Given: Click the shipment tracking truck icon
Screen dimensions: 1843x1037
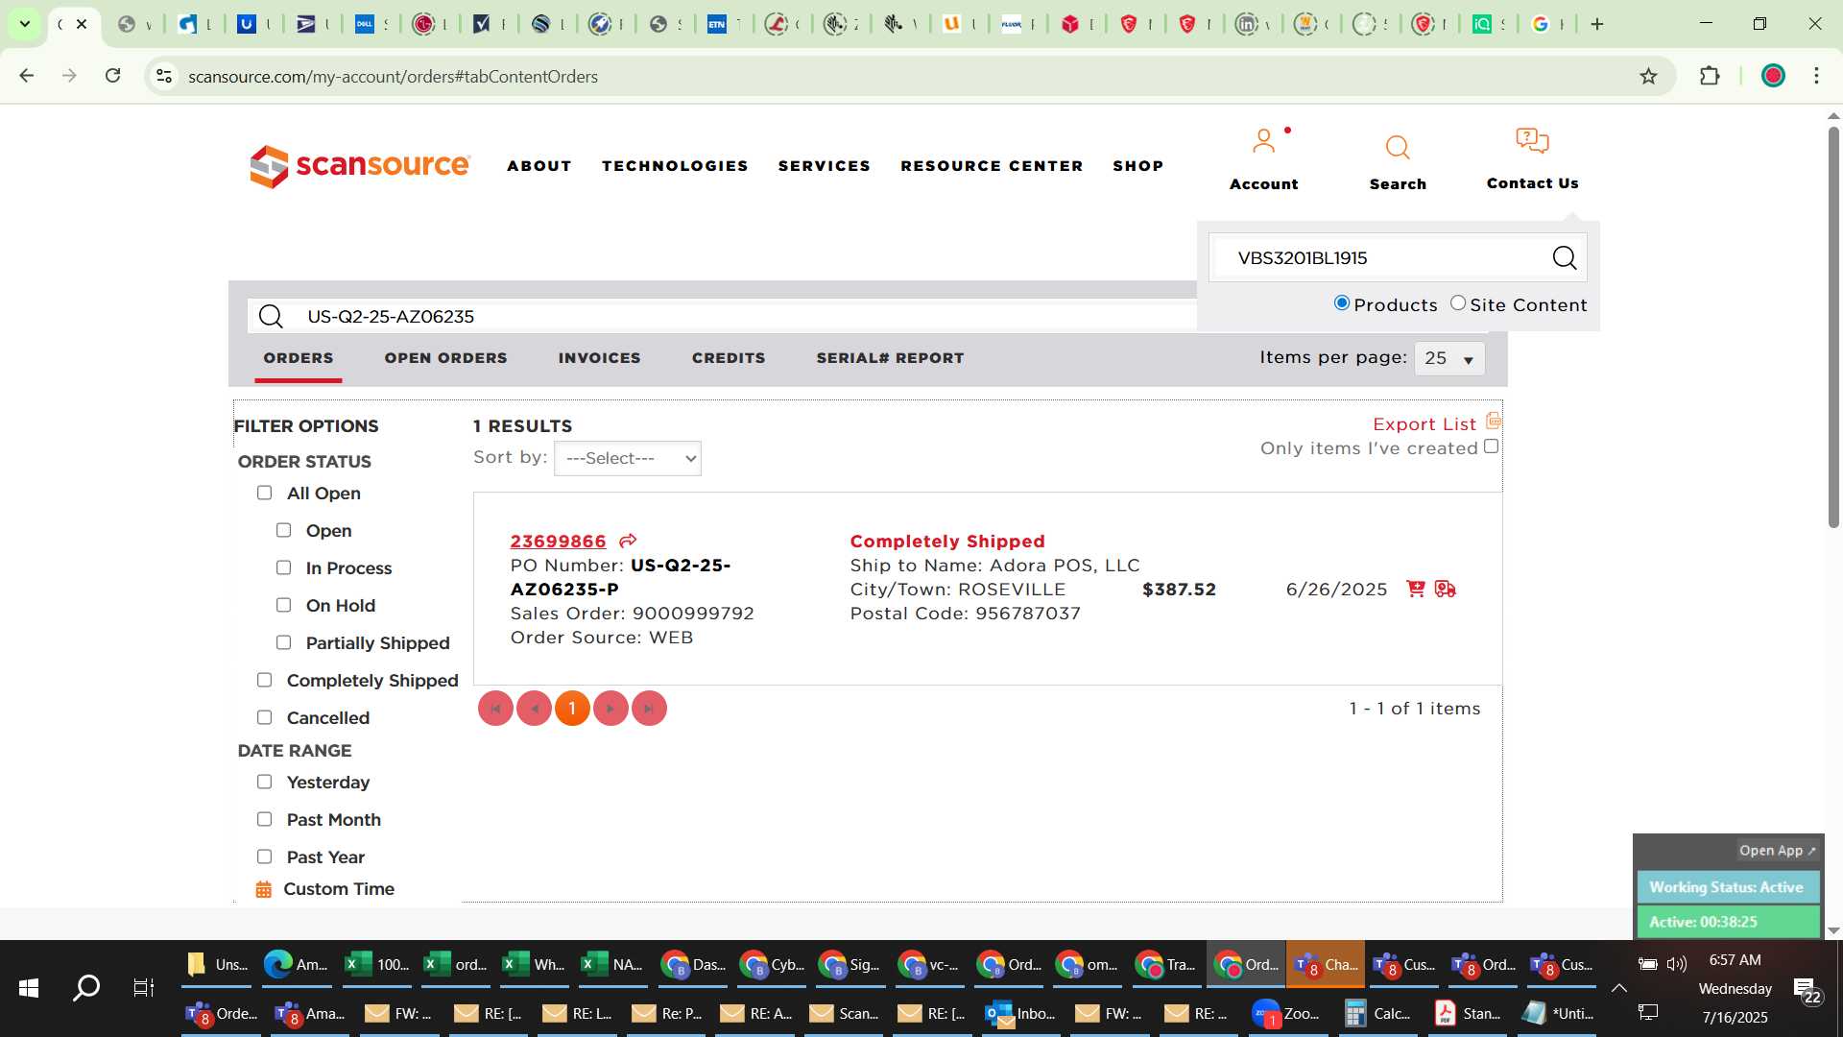Looking at the screenshot, I should tap(1446, 589).
